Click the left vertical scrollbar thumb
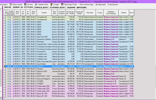The height and width of the screenshot is (100, 156). [x=1, y=78]
